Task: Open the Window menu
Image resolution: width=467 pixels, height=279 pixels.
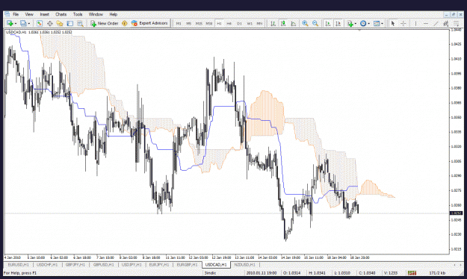Action: 96,14
